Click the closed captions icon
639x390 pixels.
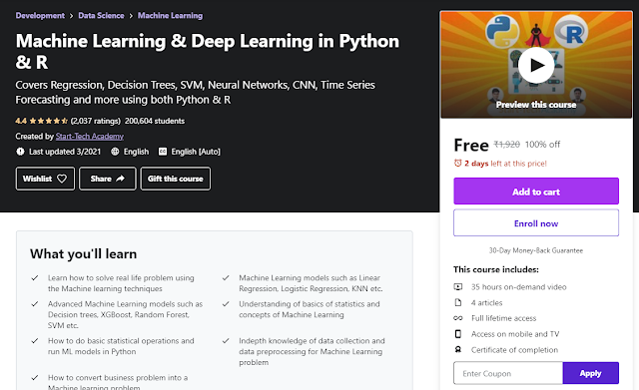[x=163, y=152]
